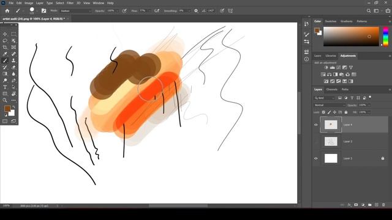
Task: Add a Color Balance adjustment
Action: 330,75
